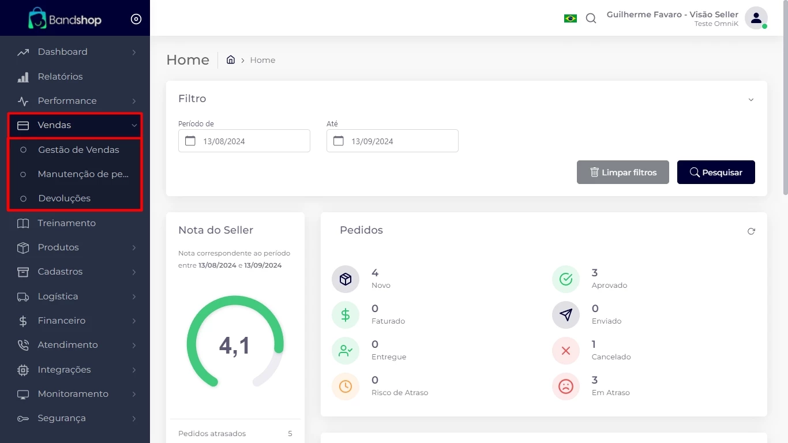Click the Em Atraso sad face icon
This screenshot has height=443, width=788.
[566, 386]
